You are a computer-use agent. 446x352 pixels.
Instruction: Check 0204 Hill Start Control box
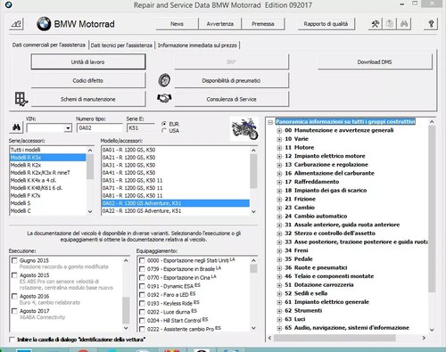[x=142, y=321]
